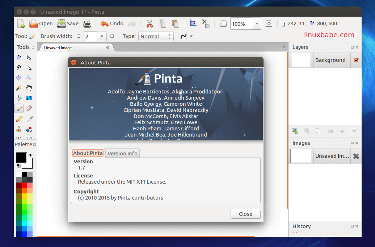The width and height of the screenshot is (375, 247).
Task: Click the black primary color swatch
Action: (21, 158)
